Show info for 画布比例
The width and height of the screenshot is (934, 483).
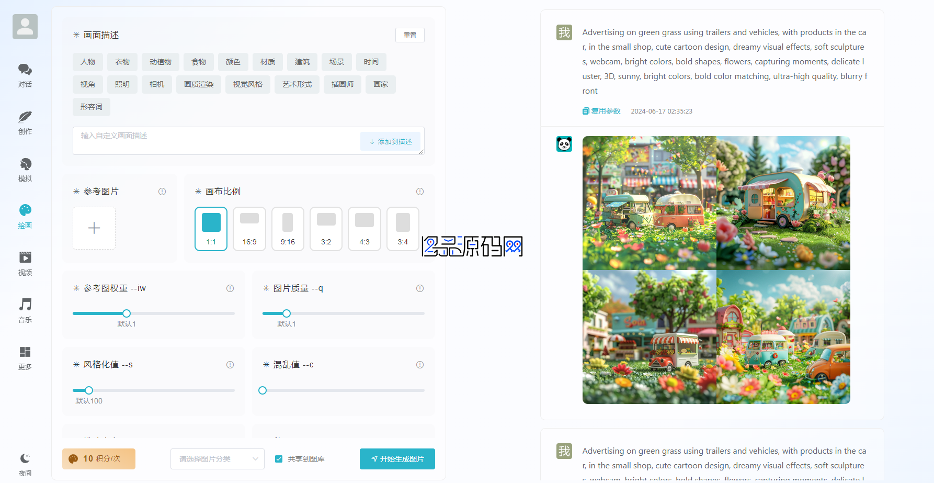[420, 192]
